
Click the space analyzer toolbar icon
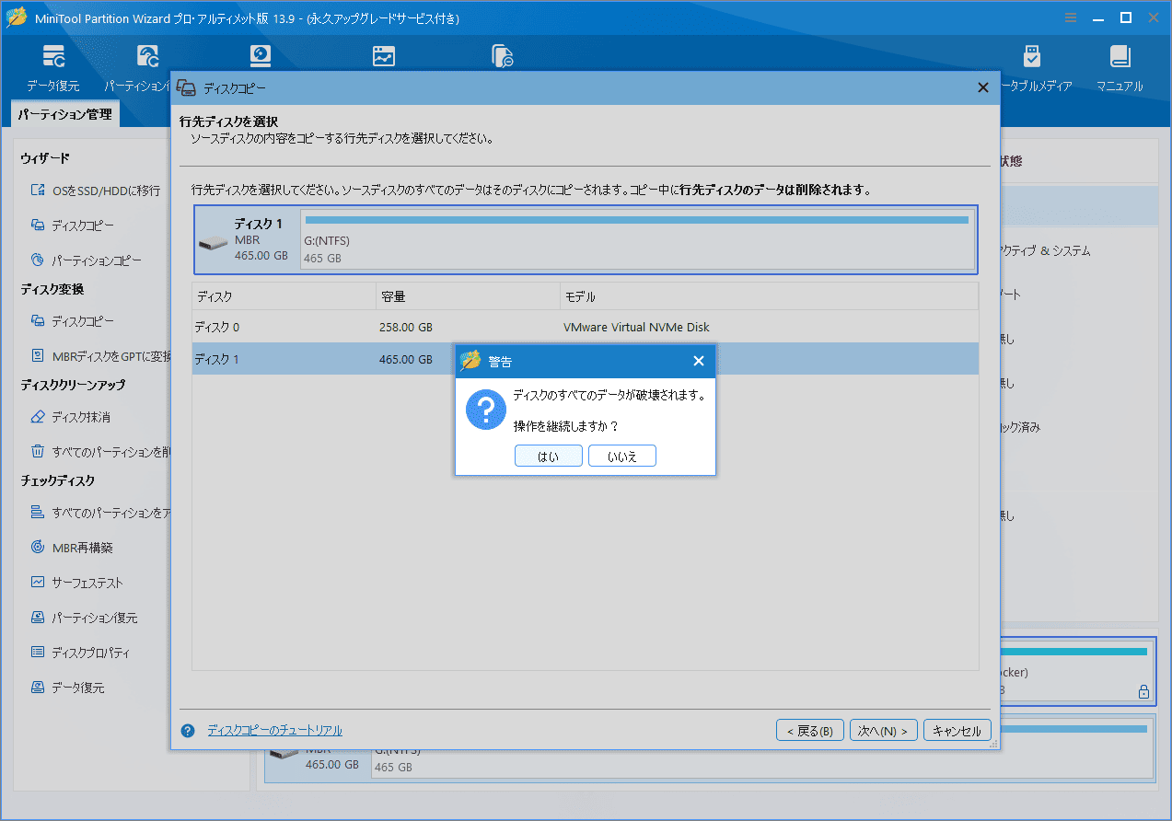point(502,56)
